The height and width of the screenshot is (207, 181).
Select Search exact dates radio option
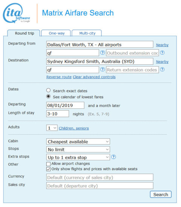tap(48, 90)
